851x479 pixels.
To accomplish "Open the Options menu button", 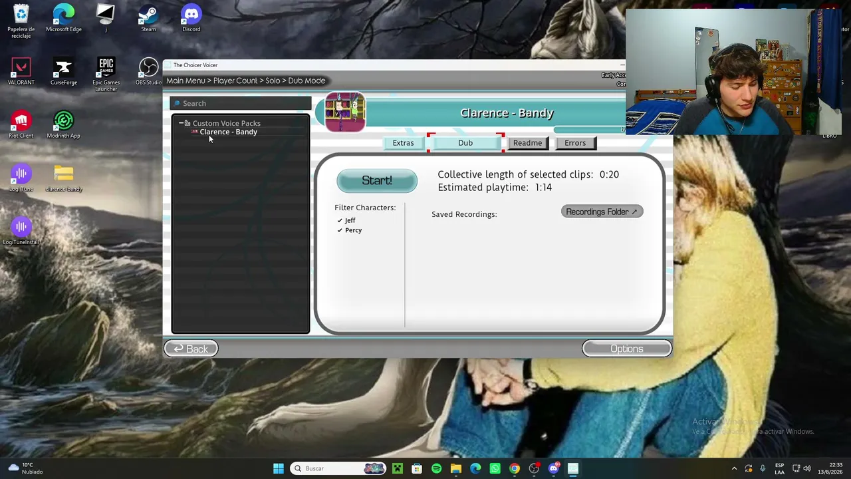I will point(627,349).
